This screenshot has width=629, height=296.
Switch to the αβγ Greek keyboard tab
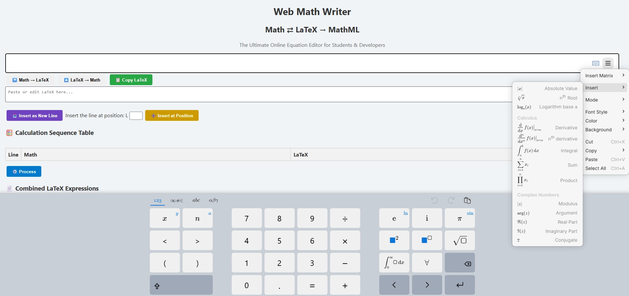pos(213,200)
